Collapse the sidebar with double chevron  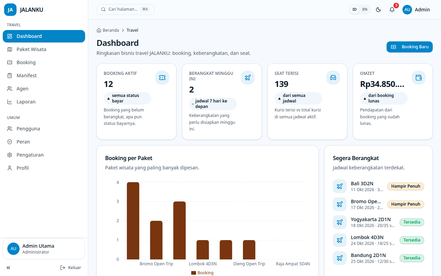tap(8, 268)
